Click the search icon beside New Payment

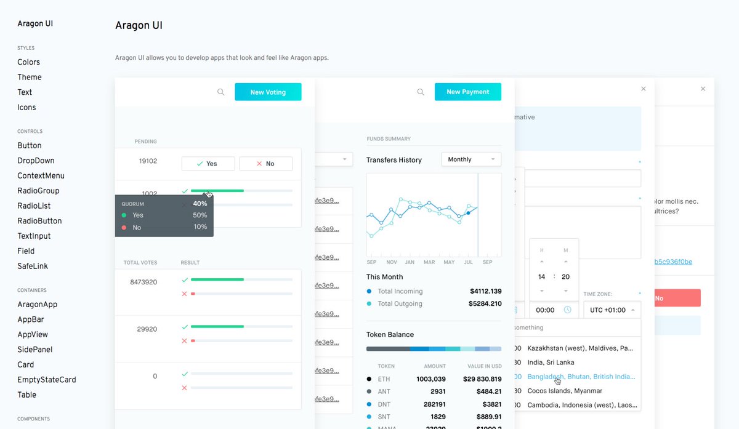tap(421, 92)
